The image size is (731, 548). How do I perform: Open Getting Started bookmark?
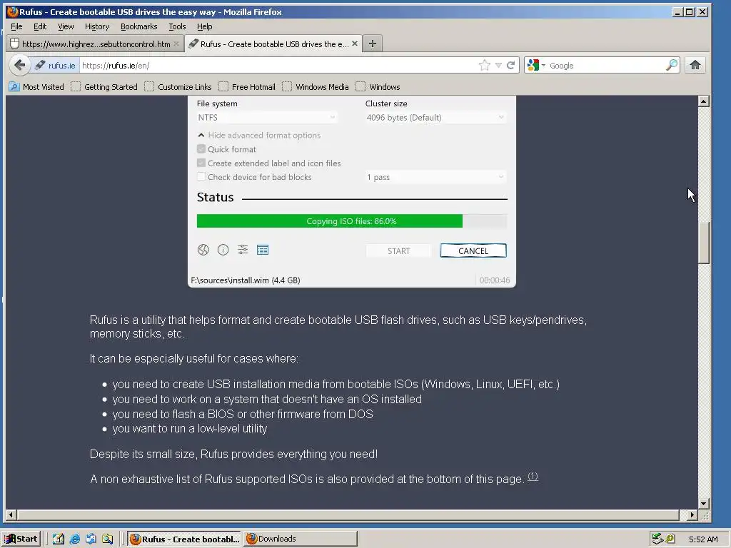(104, 86)
